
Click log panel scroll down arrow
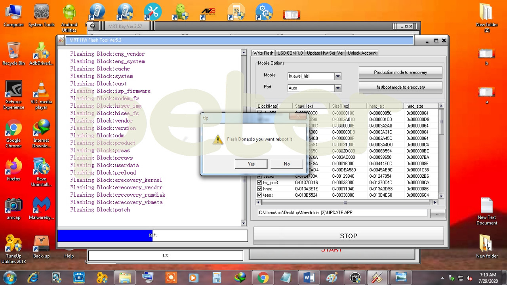(x=244, y=223)
